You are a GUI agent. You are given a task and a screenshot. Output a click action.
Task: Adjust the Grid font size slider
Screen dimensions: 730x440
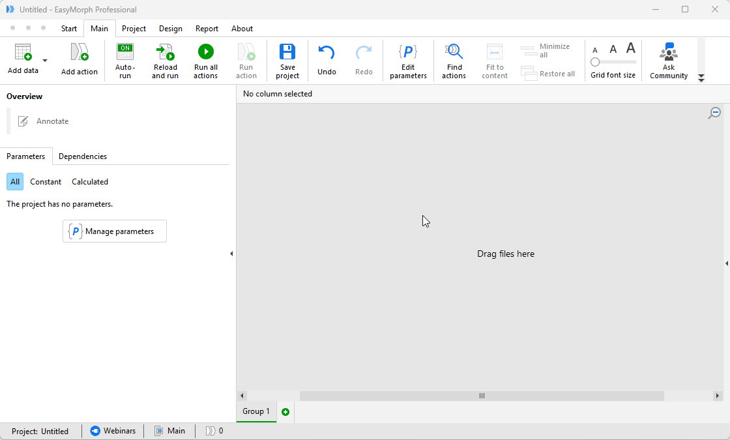(595, 62)
